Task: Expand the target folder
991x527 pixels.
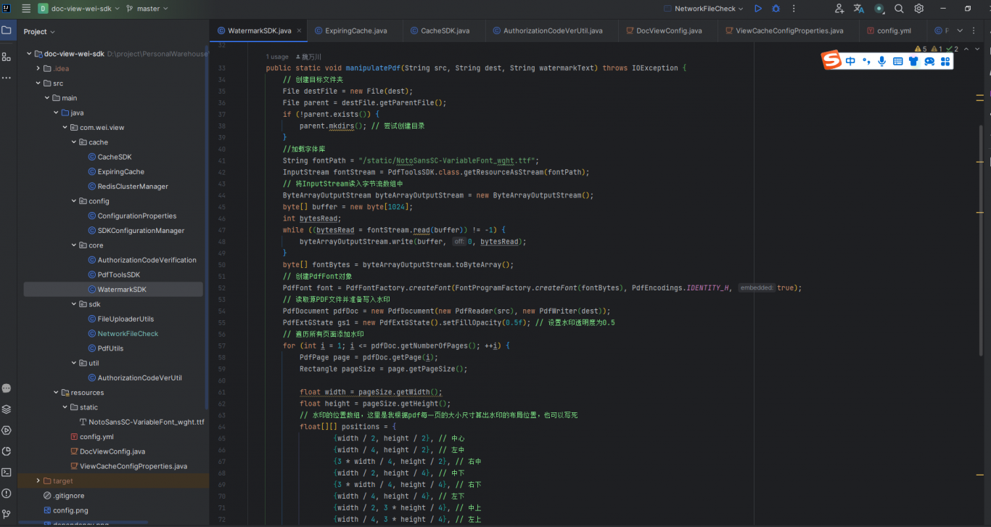Action: point(38,481)
